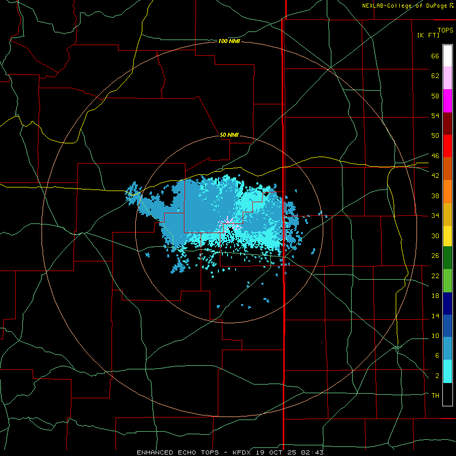Click the white top swatch of the legend

point(447,56)
